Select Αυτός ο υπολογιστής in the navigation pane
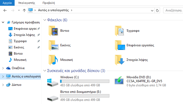The image size is (183, 104). [x=26, y=76]
